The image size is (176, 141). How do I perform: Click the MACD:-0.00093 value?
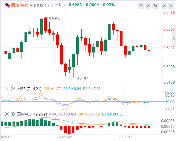(62, 114)
